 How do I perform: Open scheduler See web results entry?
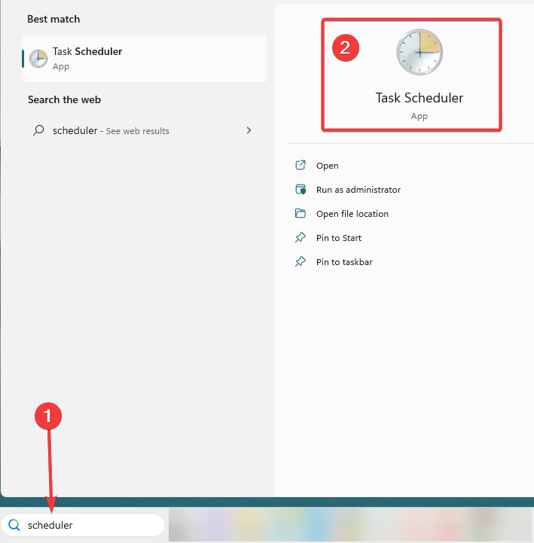point(144,130)
